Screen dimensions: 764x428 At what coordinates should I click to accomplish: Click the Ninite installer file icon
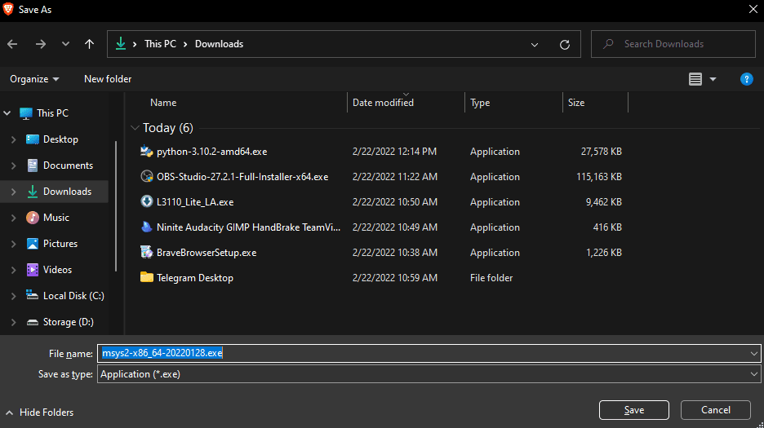(147, 227)
